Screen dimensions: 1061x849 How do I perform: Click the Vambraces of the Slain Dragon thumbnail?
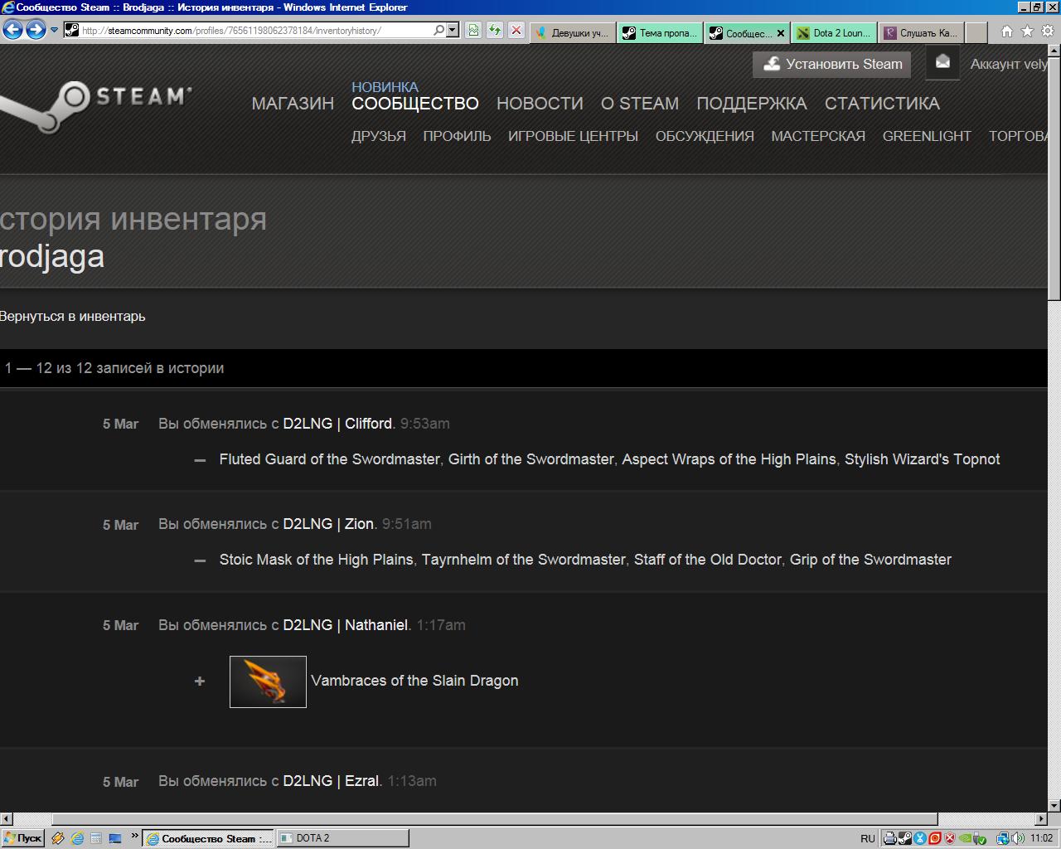click(268, 682)
